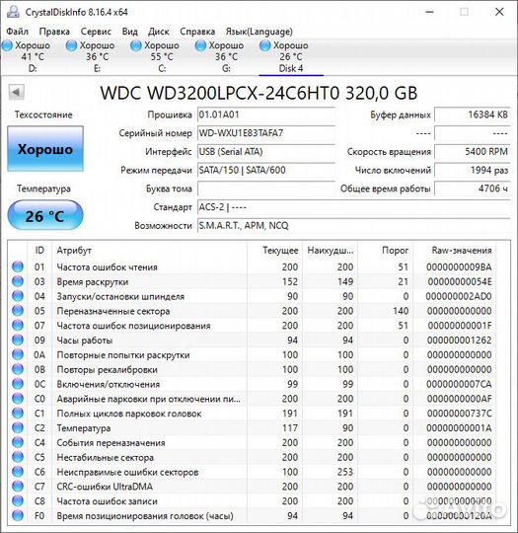518x533 pixels.
Task: Click the power-on count value 1994 раз
Action: (x=473, y=170)
